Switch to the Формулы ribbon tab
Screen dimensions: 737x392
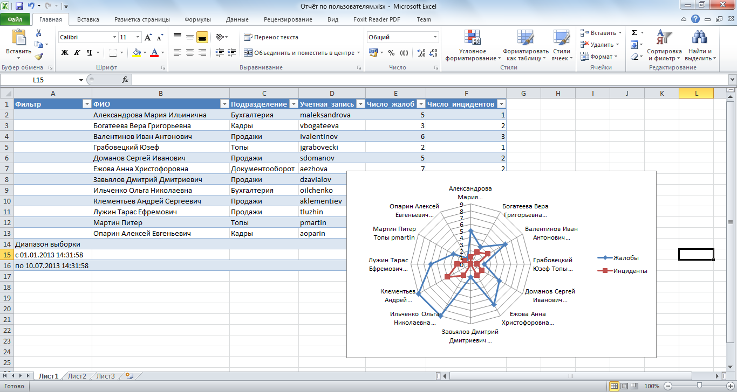[197, 19]
